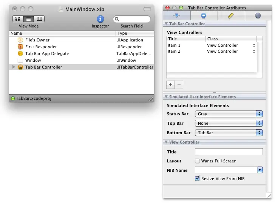Focus the Search Field in toolbar

pos(132,19)
